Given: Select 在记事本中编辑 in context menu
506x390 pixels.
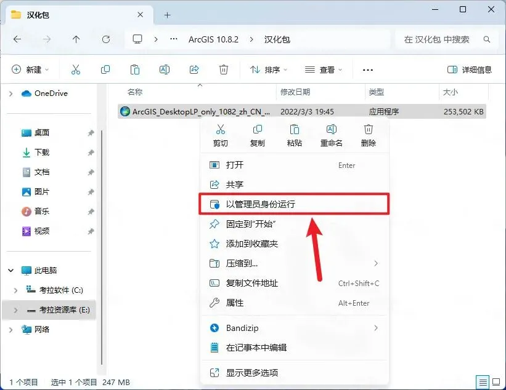Looking at the screenshot, I should click(x=295, y=348).
